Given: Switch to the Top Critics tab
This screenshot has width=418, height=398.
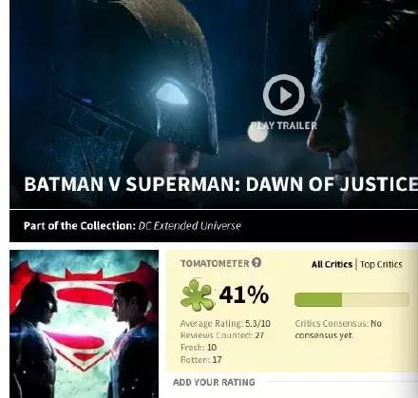Looking at the screenshot, I should (x=381, y=264).
